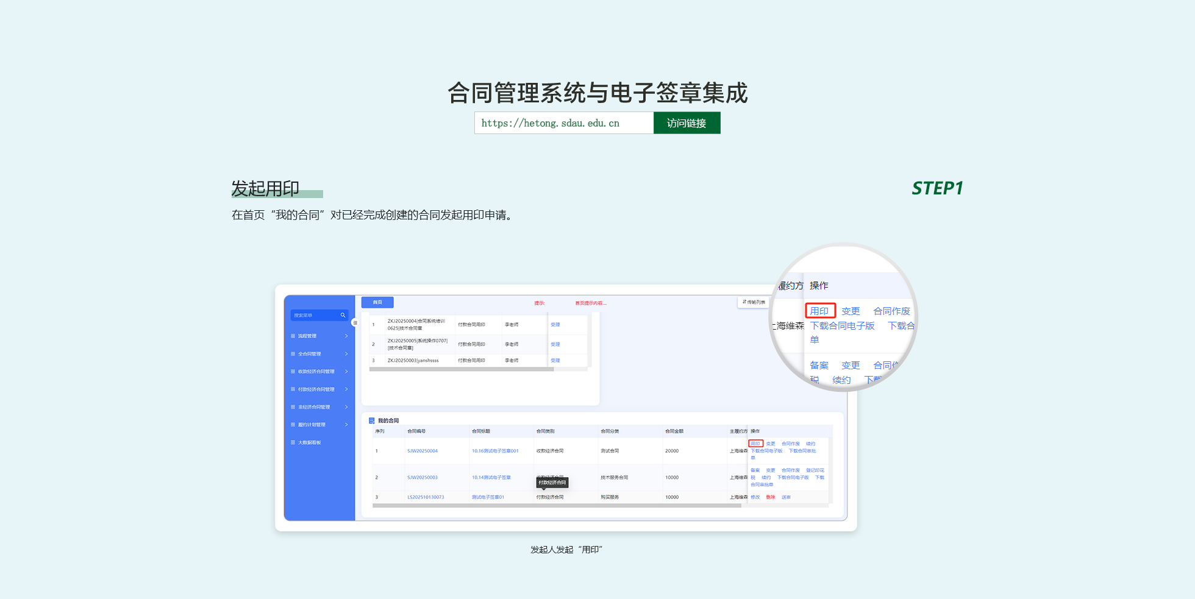This screenshot has width=1195, height=599.
Task: Open contract number link SJW20250004
Action: [423, 451]
